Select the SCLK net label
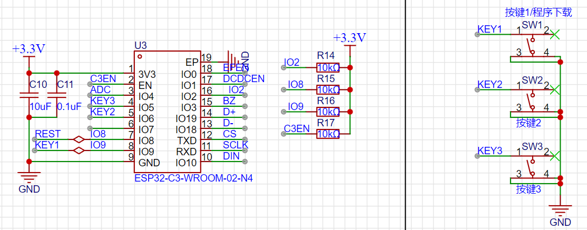The image size is (587, 230). coord(236,145)
